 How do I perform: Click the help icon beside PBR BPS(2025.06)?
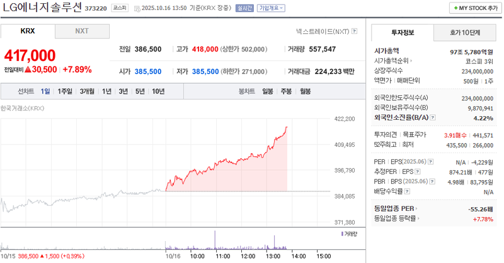coord(432,181)
